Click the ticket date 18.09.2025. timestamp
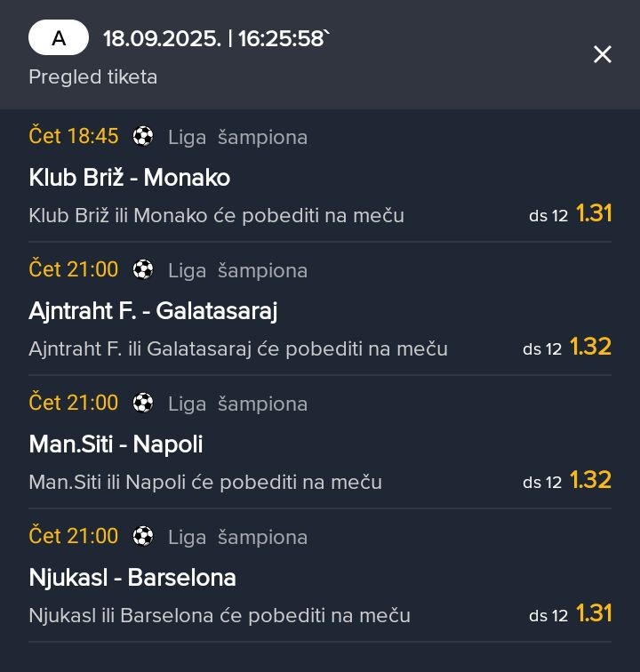640x672 pixels. pyautogui.click(x=217, y=38)
